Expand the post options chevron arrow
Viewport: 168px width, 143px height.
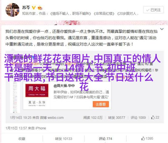pos(162,29)
